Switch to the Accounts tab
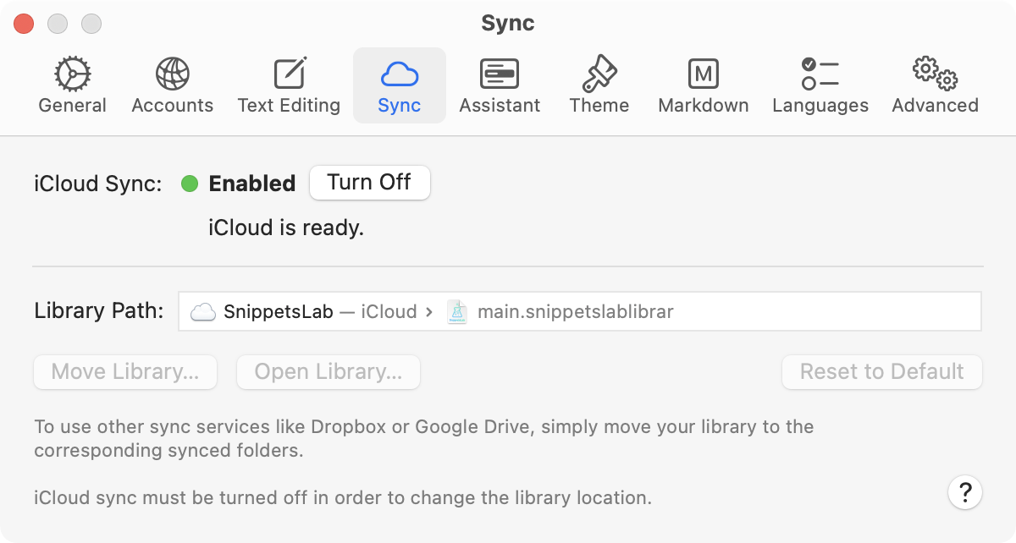Screen dimensions: 1016x543 [173, 85]
